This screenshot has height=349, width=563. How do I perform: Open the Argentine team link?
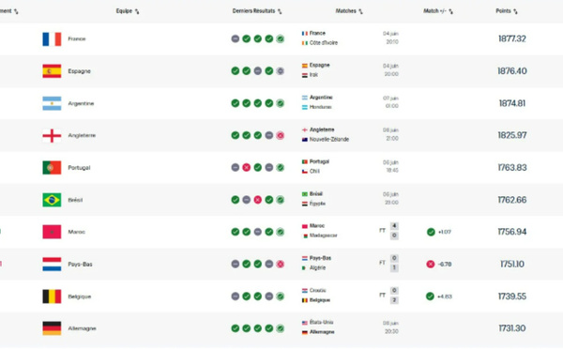pyautogui.click(x=81, y=103)
